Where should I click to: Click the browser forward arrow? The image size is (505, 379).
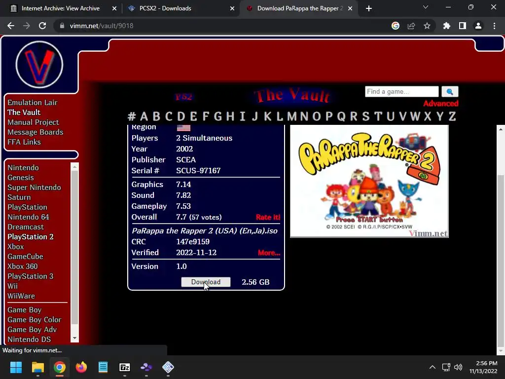[x=27, y=26]
